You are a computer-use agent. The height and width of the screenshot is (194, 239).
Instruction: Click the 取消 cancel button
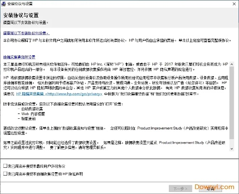pyautogui.click(x=210, y=189)
